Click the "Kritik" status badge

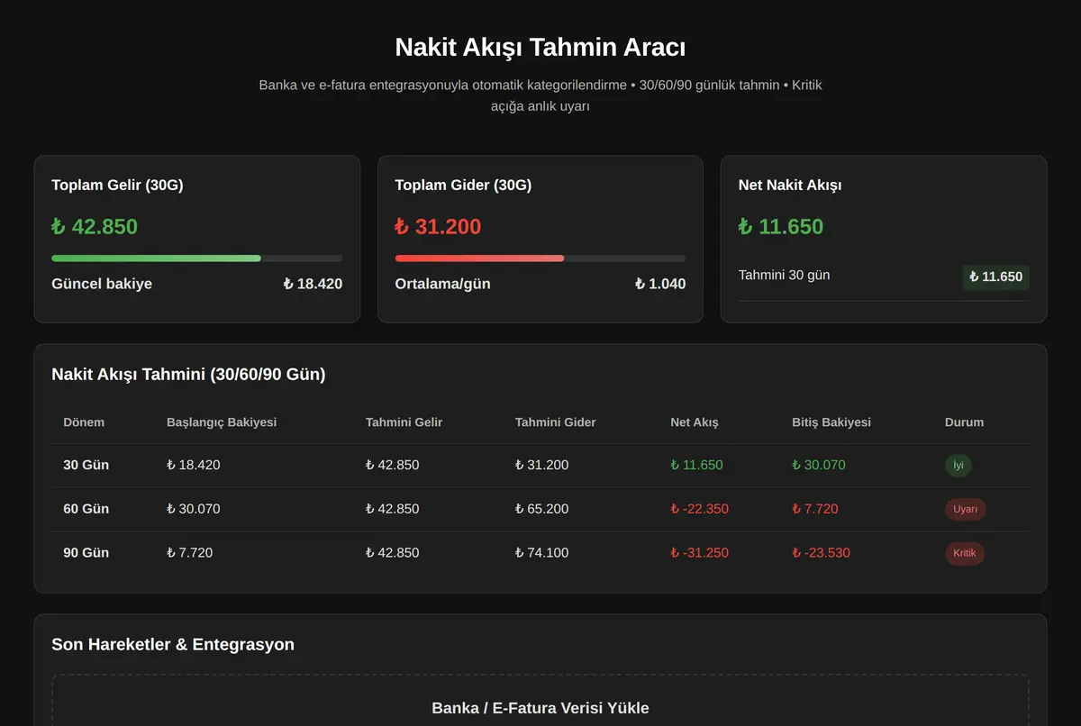964,553
